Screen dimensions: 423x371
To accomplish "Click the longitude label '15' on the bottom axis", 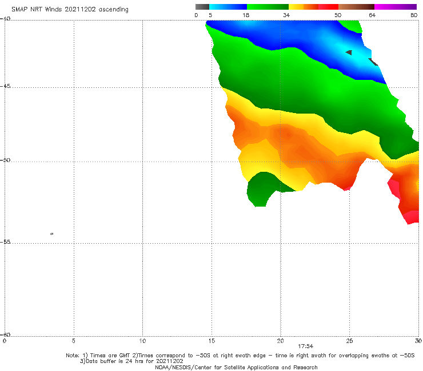I will [212, 341].
